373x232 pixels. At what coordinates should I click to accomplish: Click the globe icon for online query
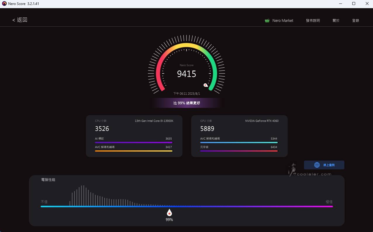pyautogui.click(x=317, y=165)
